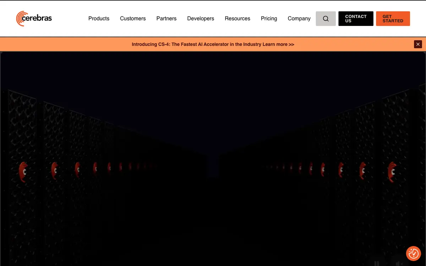The width and height of the screenshot is (426, 266).
Task: Dismiss the orange announcement banner
Action: click(x=418, y=44)
